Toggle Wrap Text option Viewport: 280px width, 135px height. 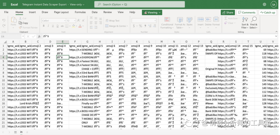tap(113, 21)
